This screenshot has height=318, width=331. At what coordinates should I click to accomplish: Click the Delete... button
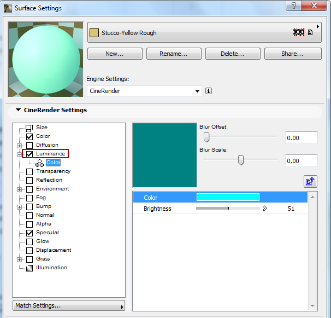click(233, 54)
